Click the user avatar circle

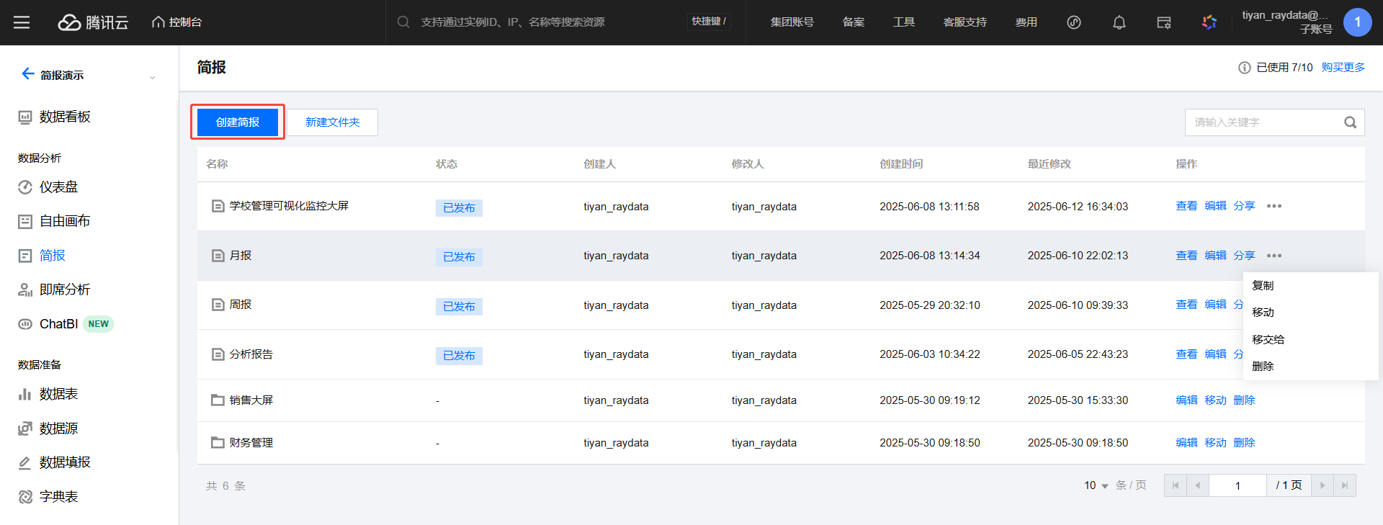point(1357,22)
